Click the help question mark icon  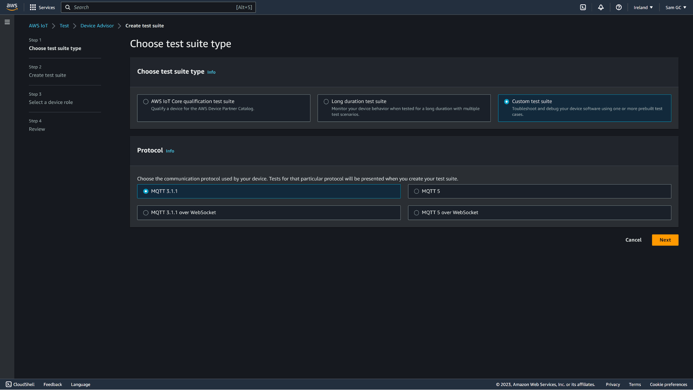(x=618, y=7)
